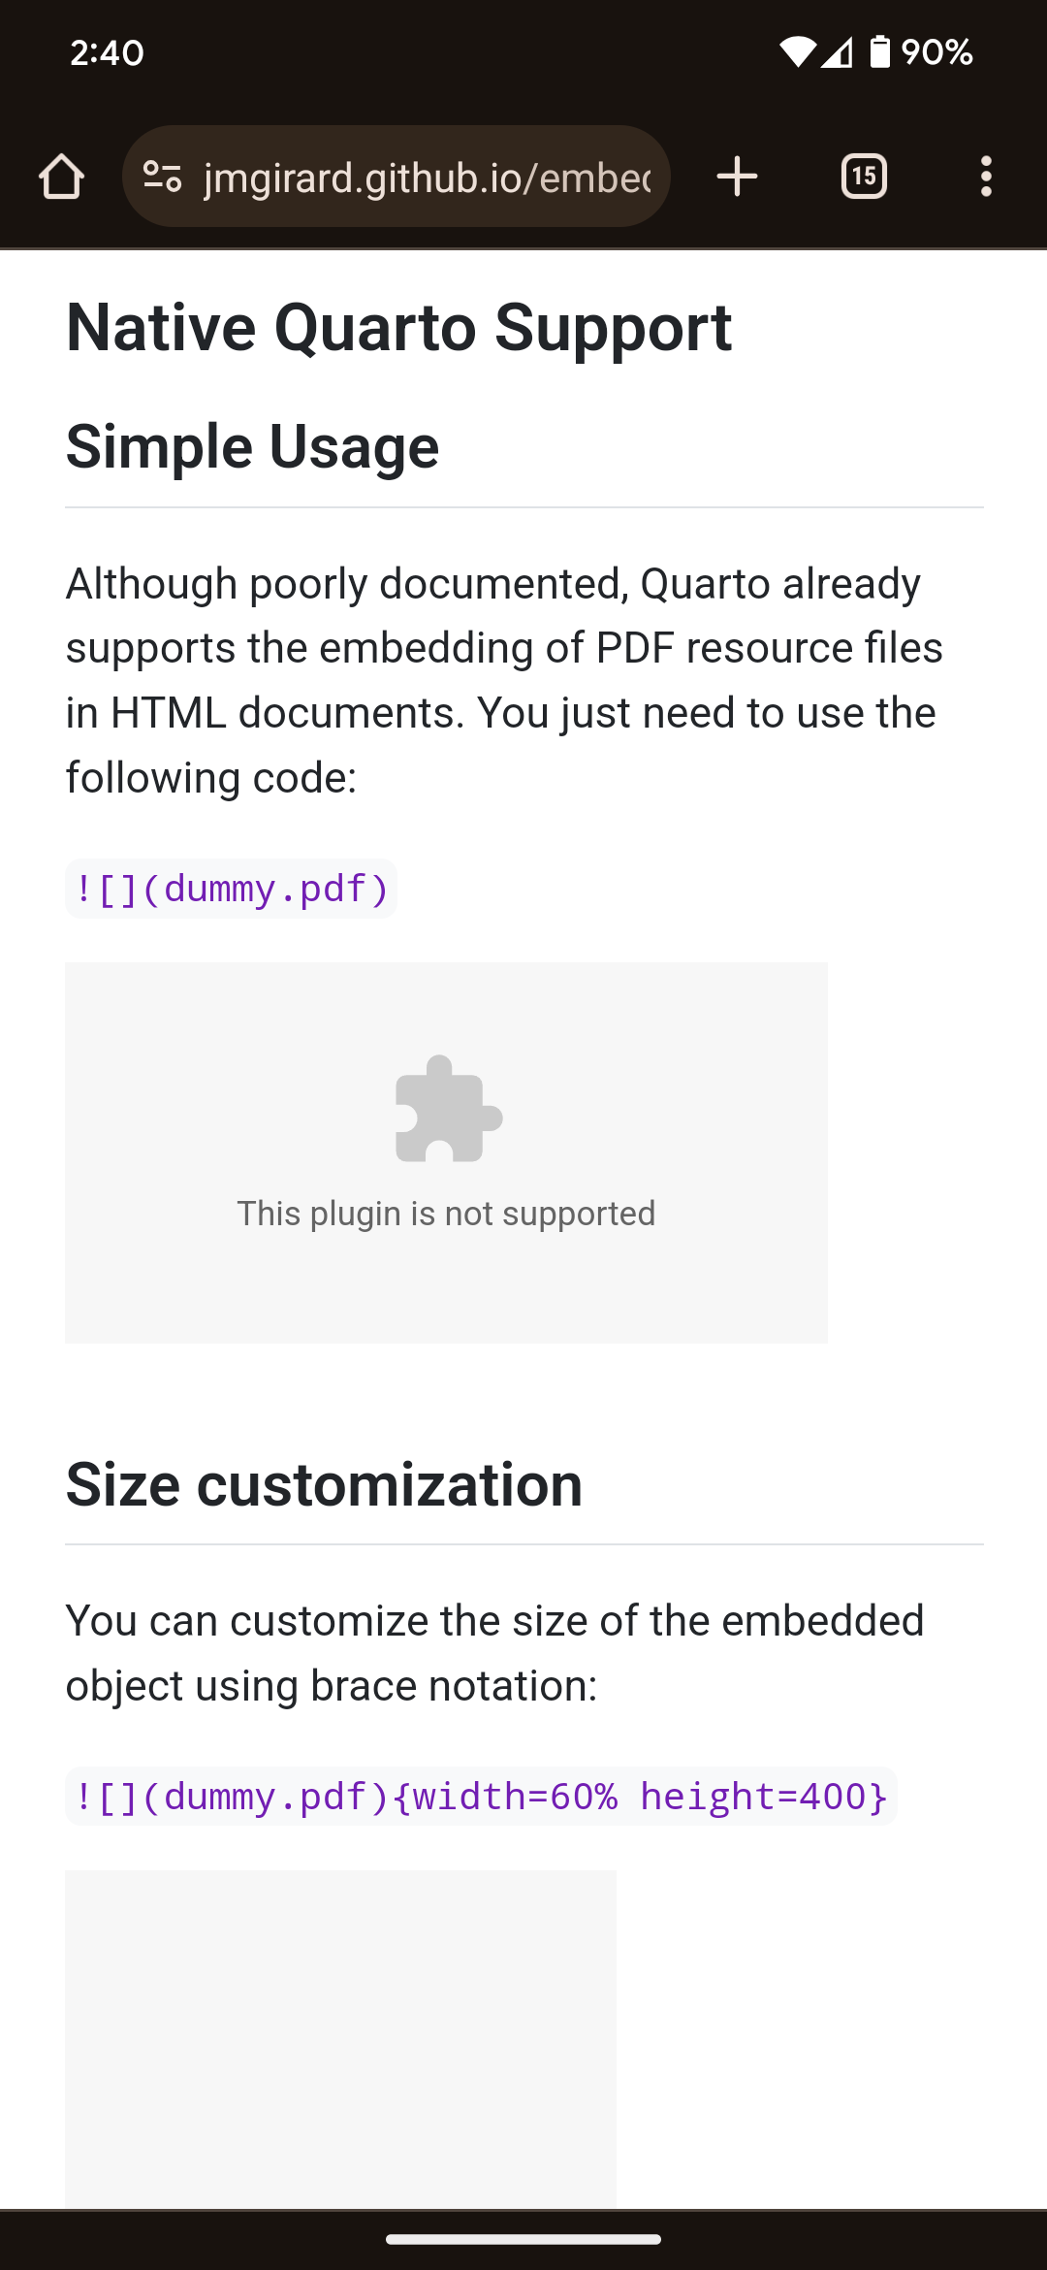Open a new tab with plus icon
Screen dimensions: 1047x2270
tap(737, 177)
